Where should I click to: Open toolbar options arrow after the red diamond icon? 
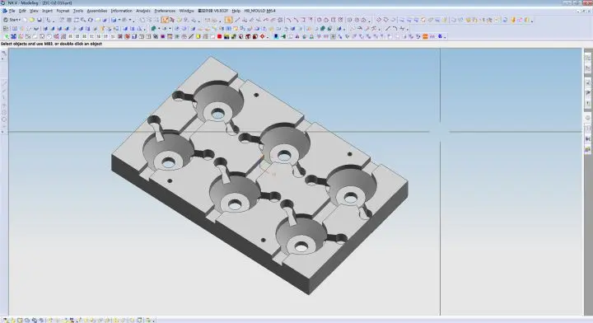pyautogui.click(x=268, y=37)
